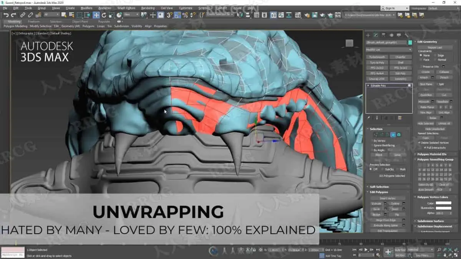
Task: Select the Face constraint radio button
Action: coord(421,60)
